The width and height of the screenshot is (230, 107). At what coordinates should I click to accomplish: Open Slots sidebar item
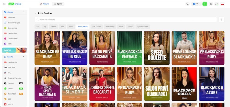click(14, 44)
